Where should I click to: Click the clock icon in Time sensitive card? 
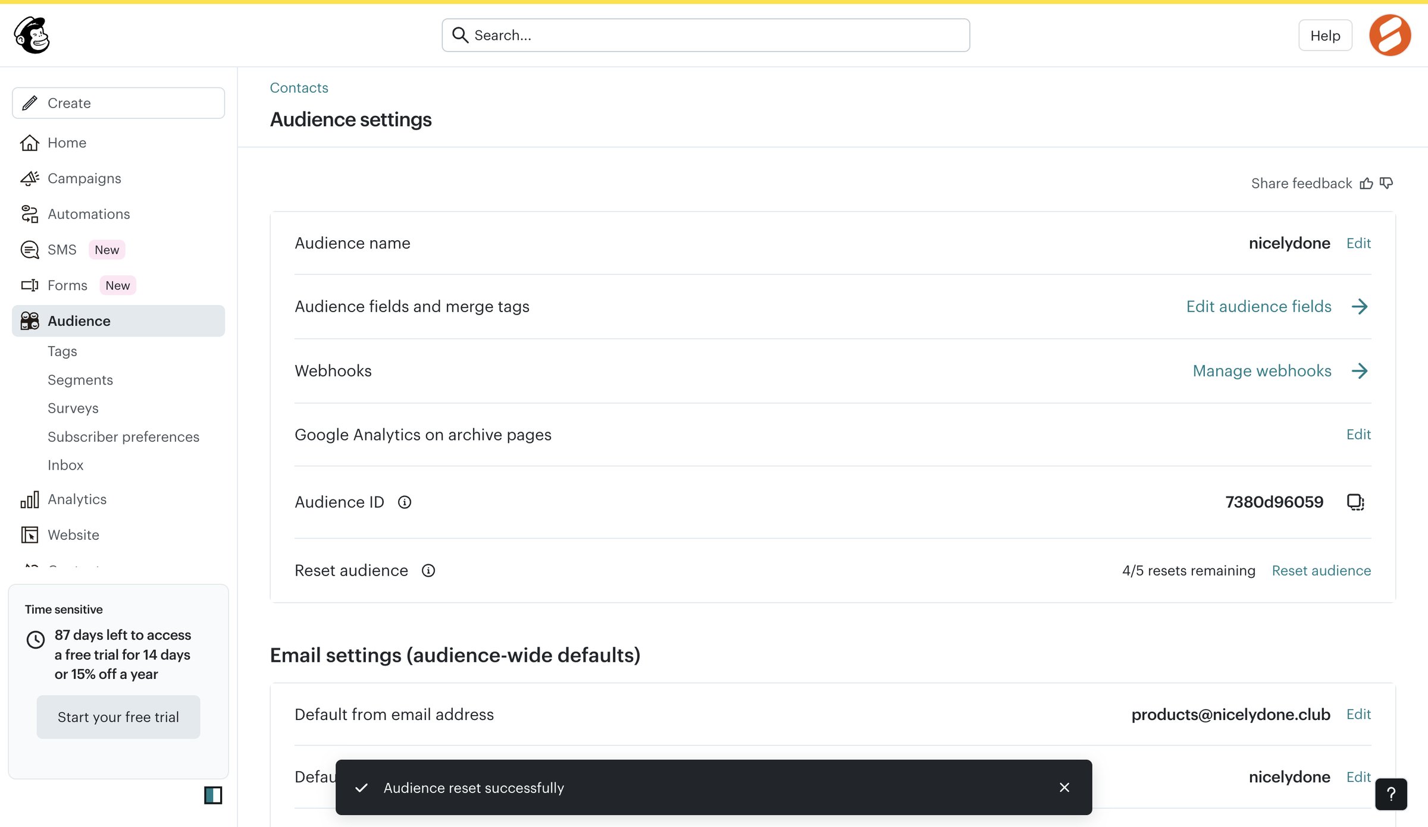coord(36,640)
